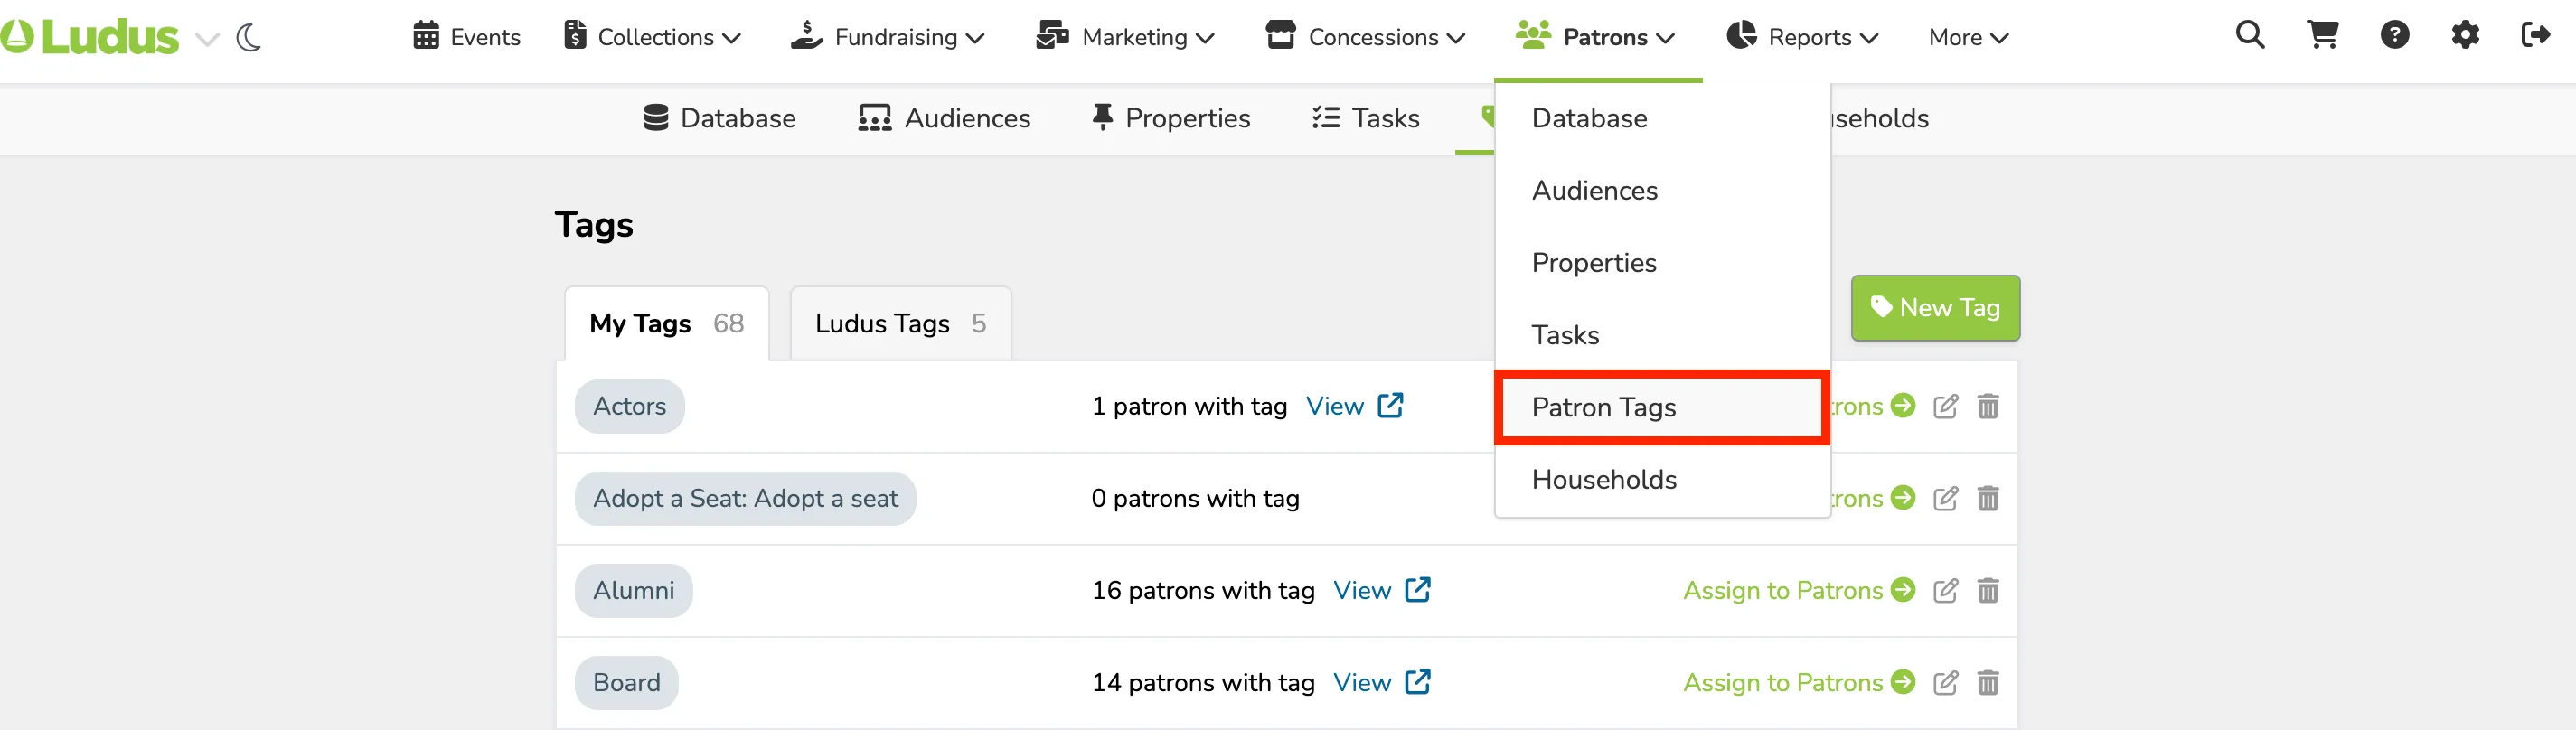Go to Audiences in the sub-navigation bar
Image resolution: width=2576 pixels, height=730 pixels.
pos(944,118)
